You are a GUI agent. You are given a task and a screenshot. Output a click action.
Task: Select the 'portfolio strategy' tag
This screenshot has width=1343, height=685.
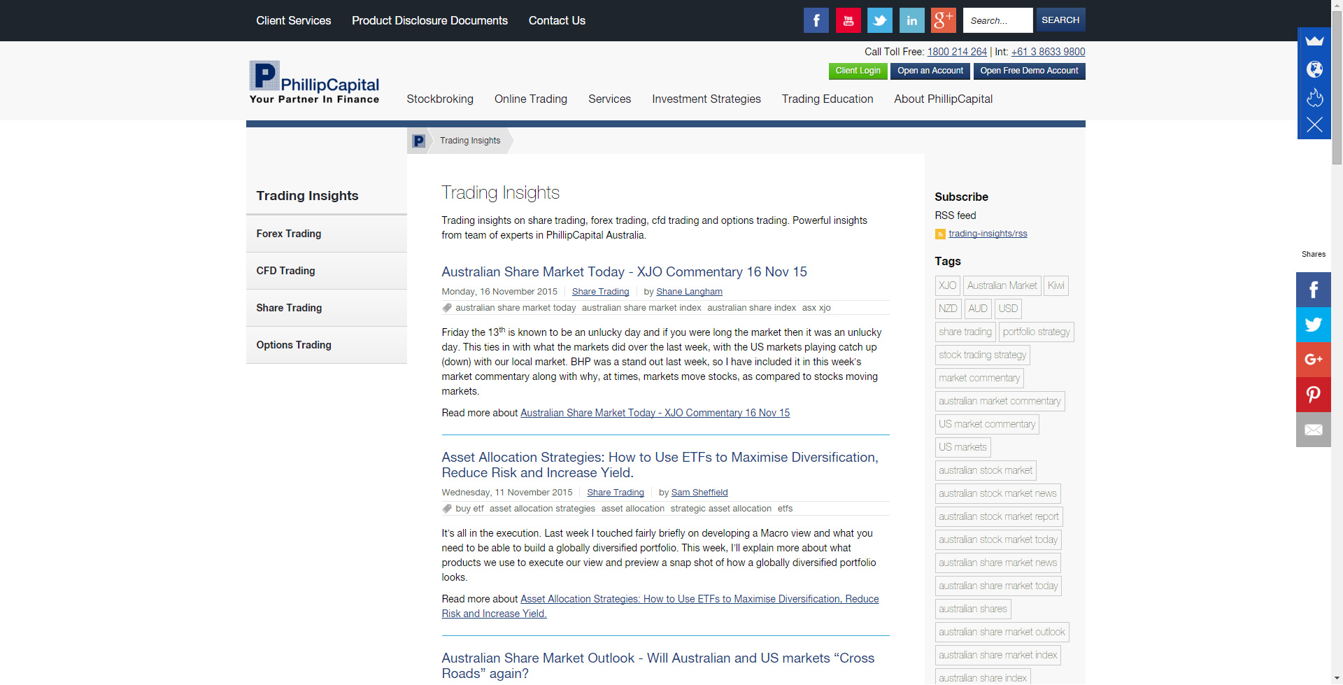pos(1035,332)
